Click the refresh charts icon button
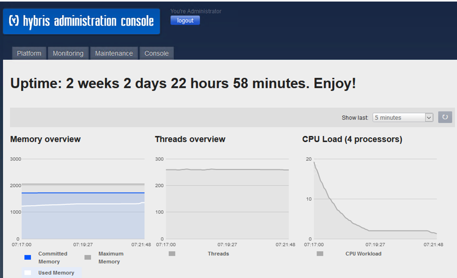Viewport: 457px width, 278px height. click(445, 117)
